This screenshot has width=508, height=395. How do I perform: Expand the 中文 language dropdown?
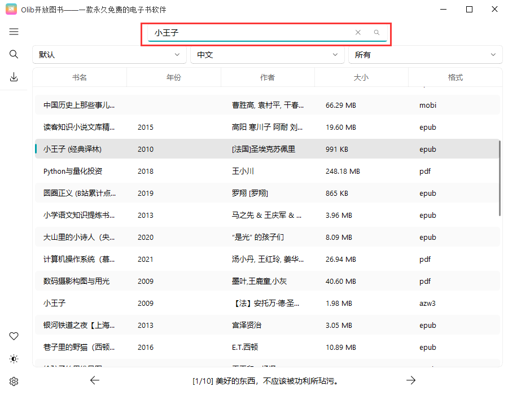(267, 55)
